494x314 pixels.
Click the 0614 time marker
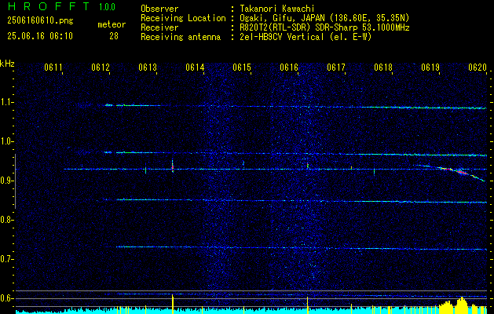pos(195,67)
